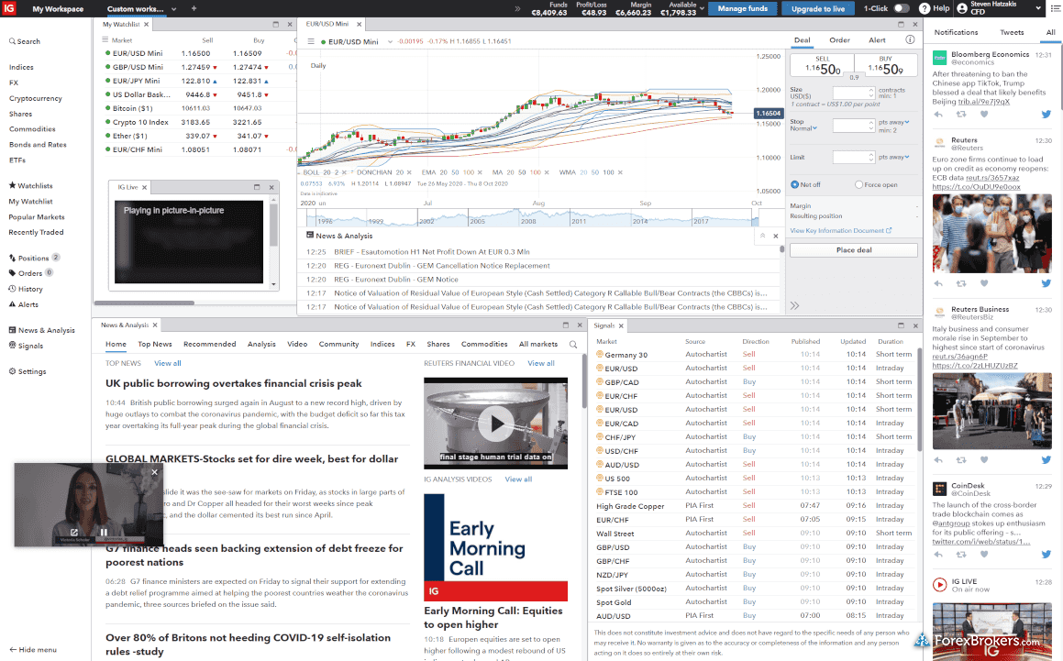This screenshot has width=1063, height=661.
Task: Switch to the My Workspace tab
Action: click(x=59, y=9)
